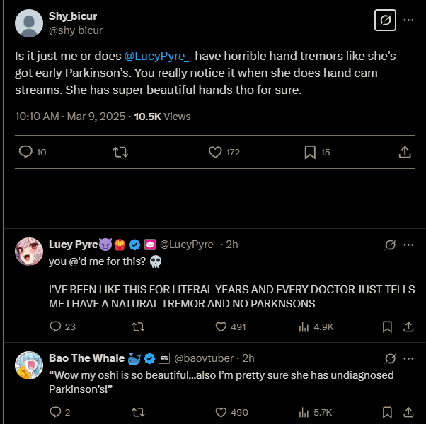Viewport: 426px width, 424px height.
Task: Bookmark Bao The Whale's reply
Action: (x=387, y=412)
